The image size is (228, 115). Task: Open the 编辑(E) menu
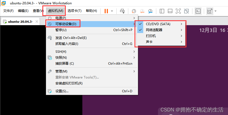click(23, 11)
